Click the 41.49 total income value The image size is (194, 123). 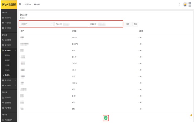click(x=74, y=96)
